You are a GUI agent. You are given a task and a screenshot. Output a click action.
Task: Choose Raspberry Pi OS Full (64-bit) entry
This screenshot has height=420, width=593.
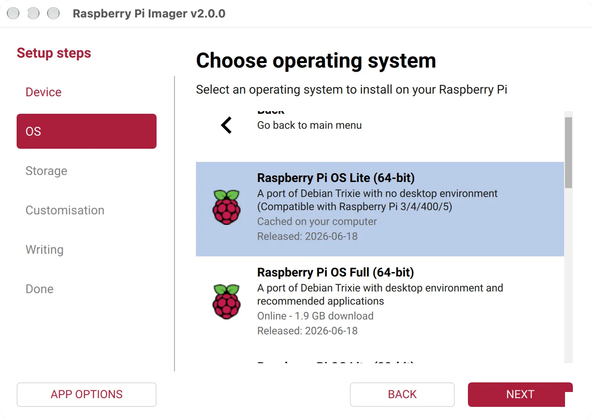click(380, 304)
